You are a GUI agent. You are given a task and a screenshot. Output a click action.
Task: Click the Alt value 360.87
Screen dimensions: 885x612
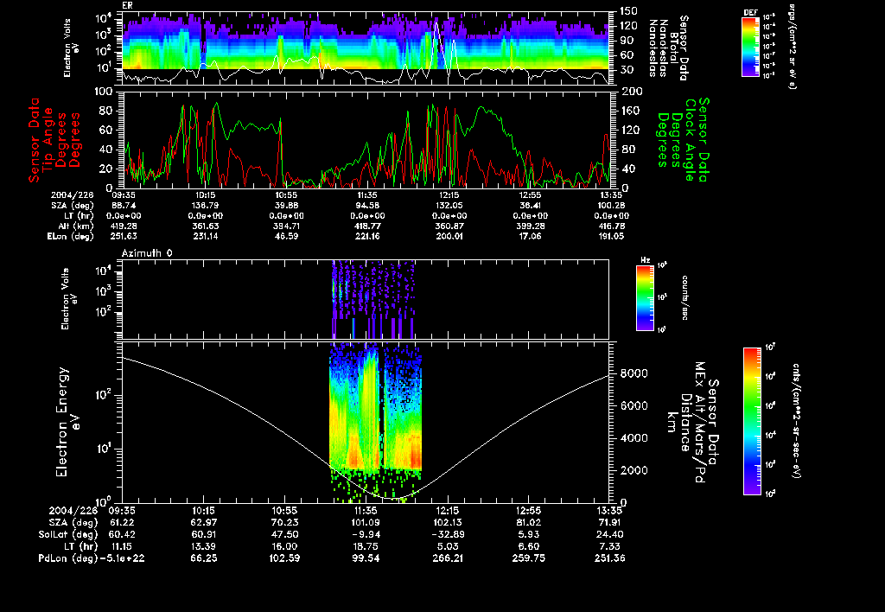click(x=449, y=226)
